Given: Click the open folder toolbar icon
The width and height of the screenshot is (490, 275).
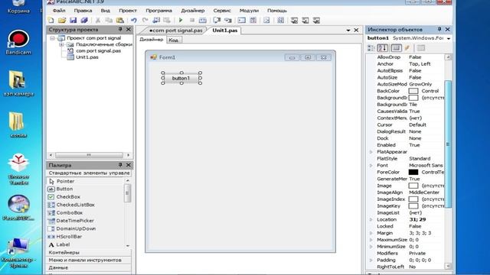Looking at the screenshot, I should click(62, 21).
